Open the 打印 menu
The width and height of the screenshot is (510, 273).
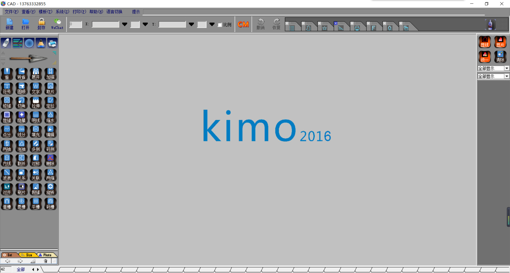click(79, 12)
